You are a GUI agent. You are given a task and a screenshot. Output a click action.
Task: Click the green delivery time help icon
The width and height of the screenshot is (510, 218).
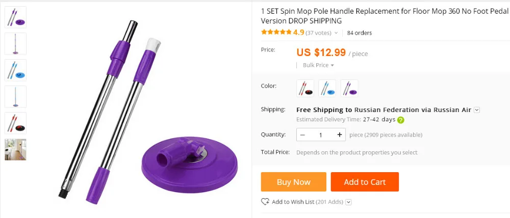pyautogui.click(x=401, y=120)
